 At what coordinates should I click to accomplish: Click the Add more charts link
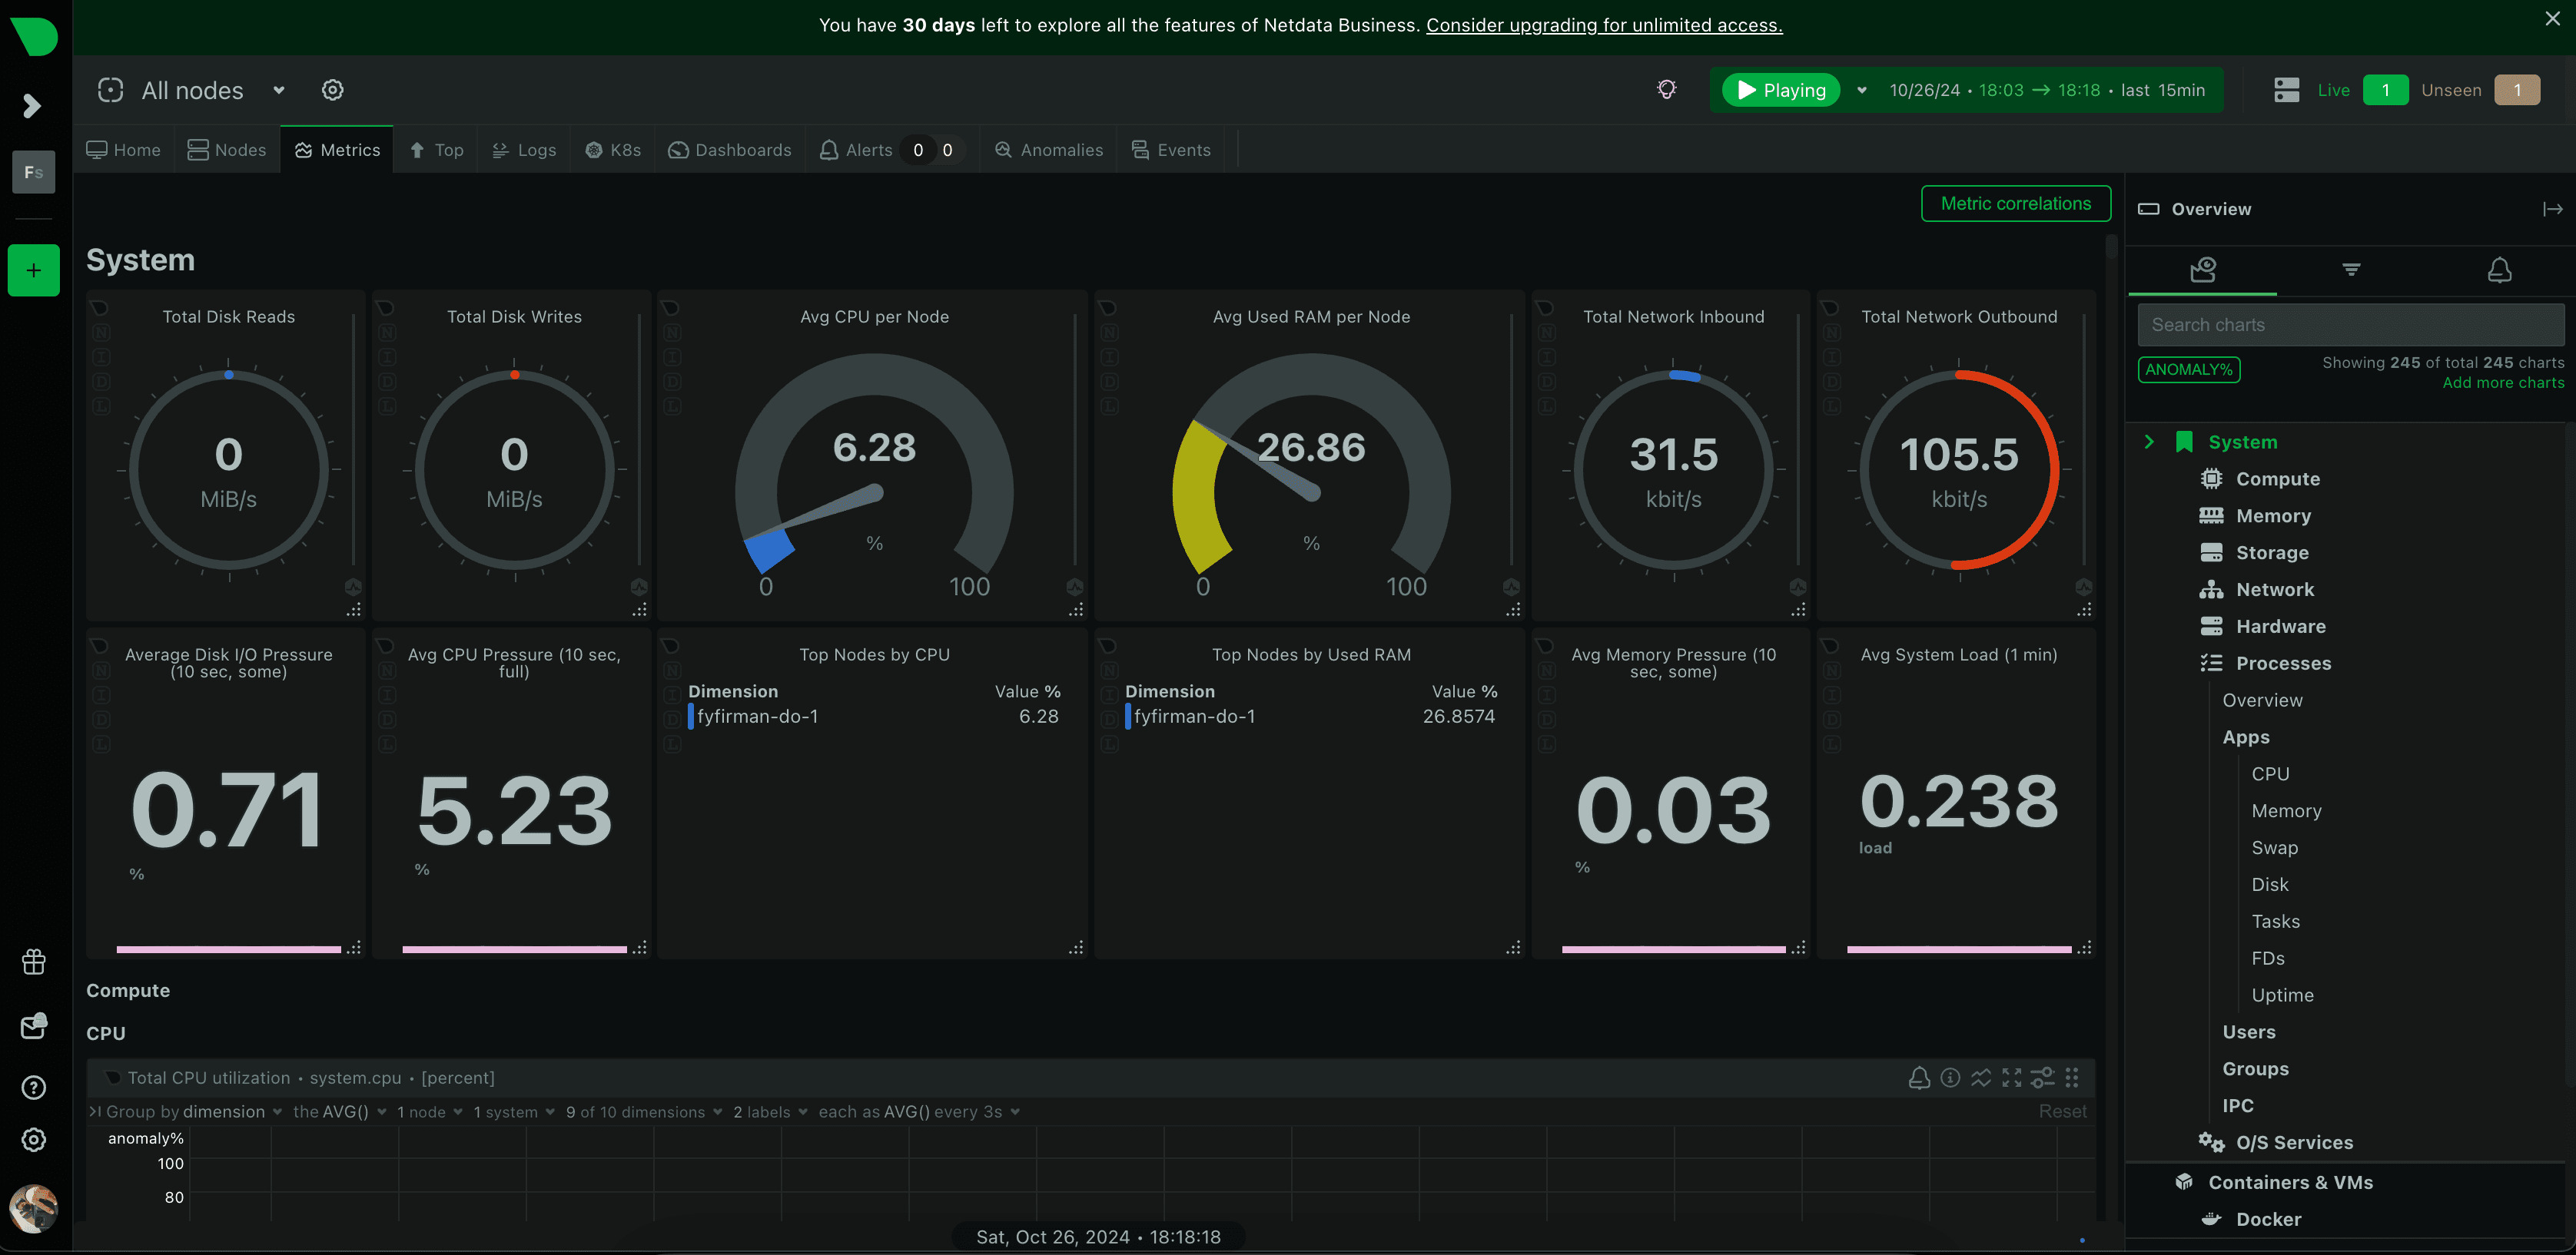click(x=2503, y=382)
